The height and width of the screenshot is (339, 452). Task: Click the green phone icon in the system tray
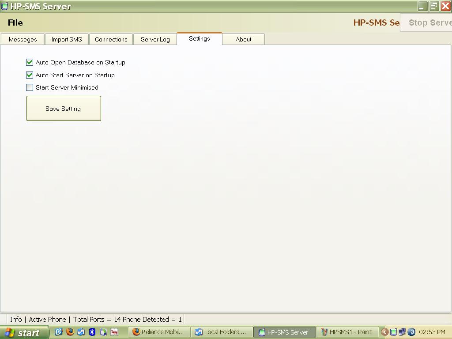393,332
